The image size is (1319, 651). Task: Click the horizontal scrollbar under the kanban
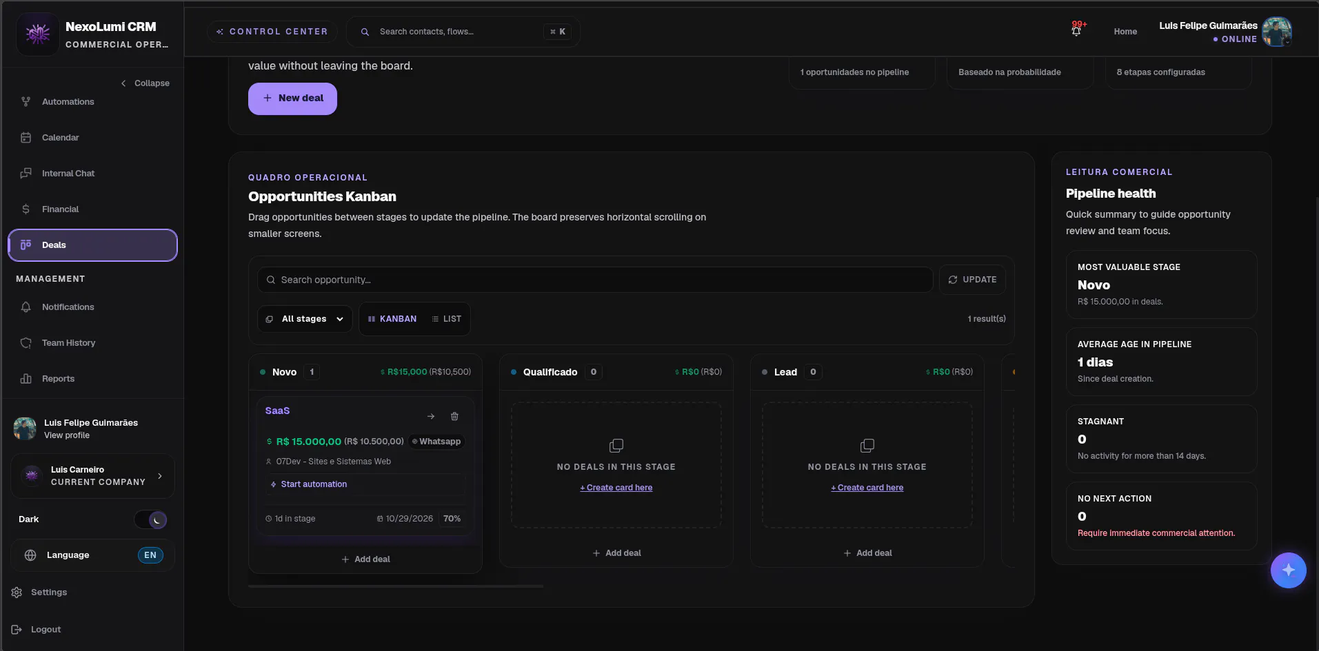tap(396, 586)
